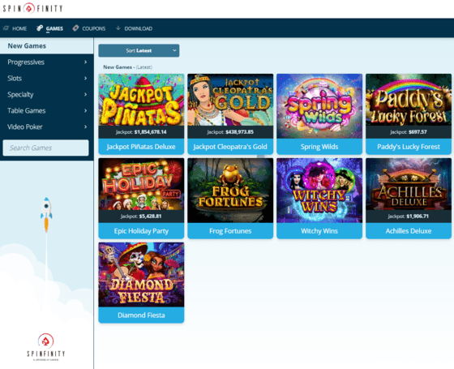Click the 'New Games - (Latest)' heading

point(128,67)
